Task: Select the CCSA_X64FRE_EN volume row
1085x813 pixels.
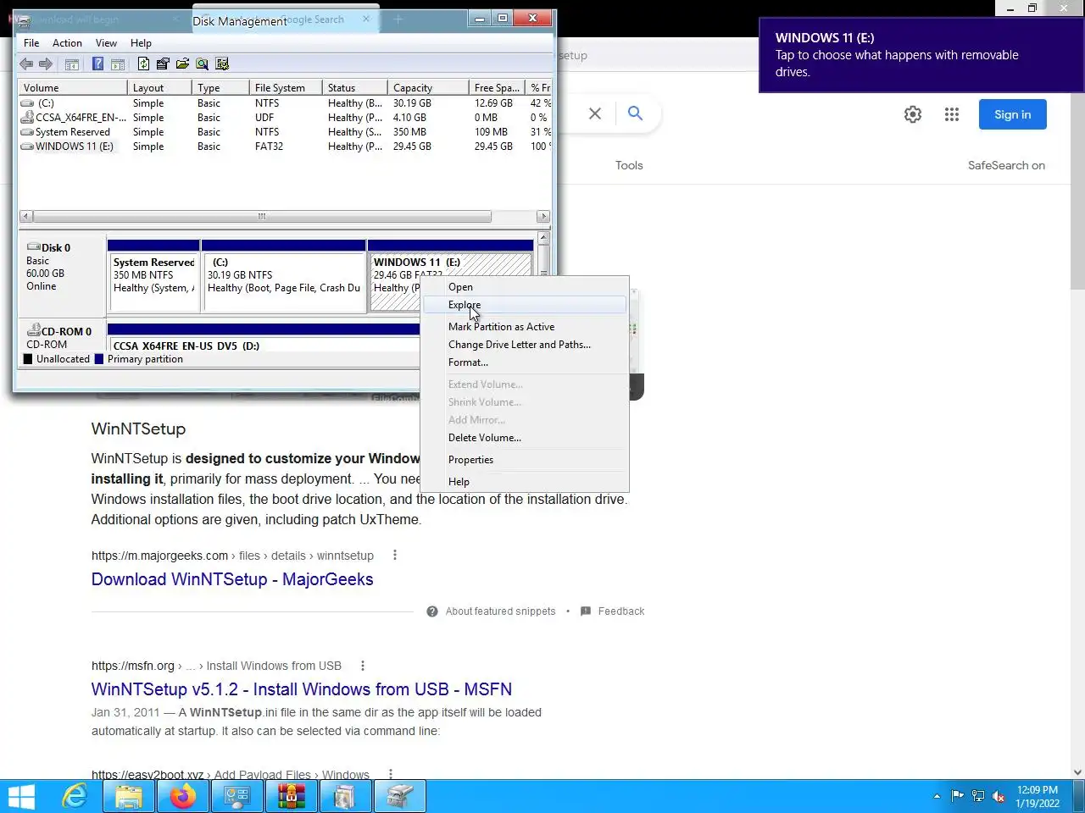Action: coord(285,118)
